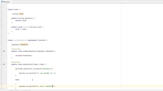Click the grayed 'youtubeHandler' class name
This screenshot has width=163, height=91.
(x=20, y=40)
